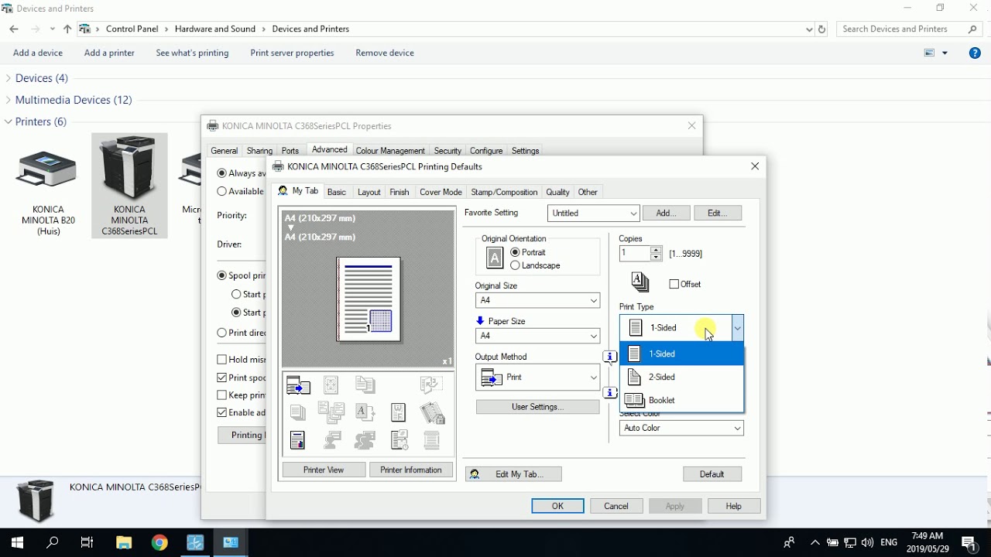This screenshot has height=557, width=991.
Task: Click the color chart document icon in the grid's bottom row
Action: (x=298, y=440)
